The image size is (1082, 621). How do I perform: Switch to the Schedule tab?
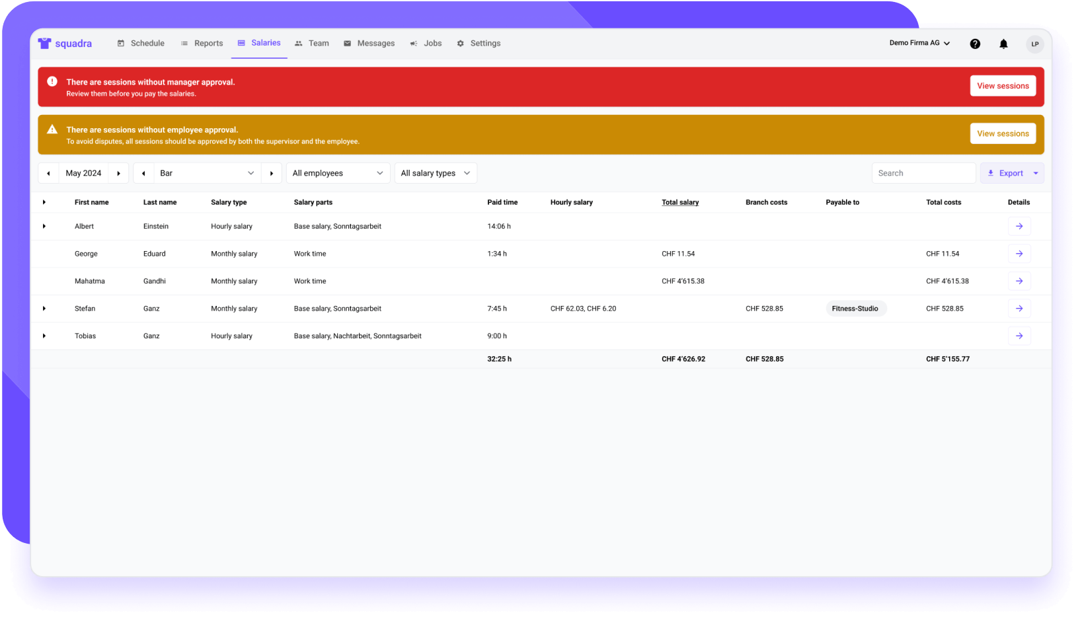tap(141, 44)
